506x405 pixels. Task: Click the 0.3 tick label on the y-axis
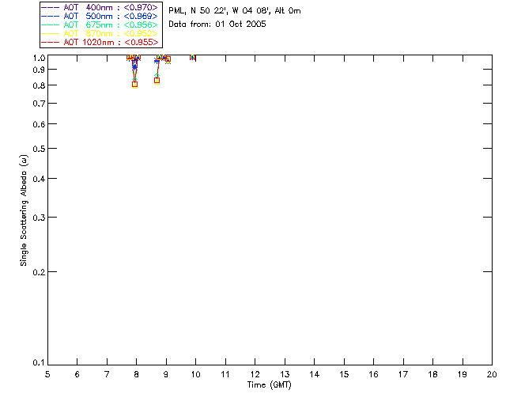click(x=39, y=218)
